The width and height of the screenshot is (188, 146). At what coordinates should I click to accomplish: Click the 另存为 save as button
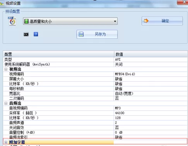coord(97,34)
